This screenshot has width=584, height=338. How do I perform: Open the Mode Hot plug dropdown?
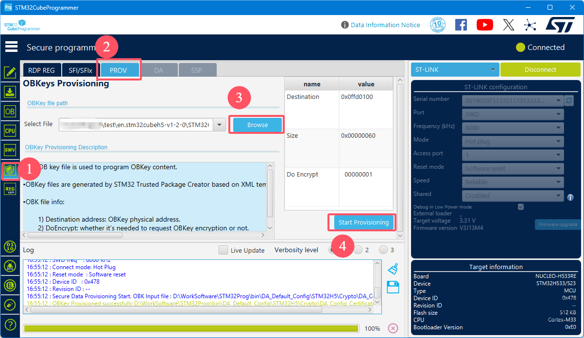(x=513, y=141)
